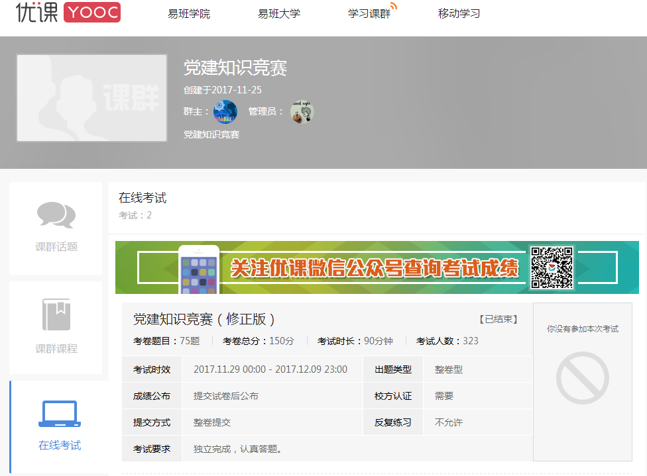Click 考试人数：323 text
Image resolution: width=647 pixels, height=476 pixels.
pos(447,341)
